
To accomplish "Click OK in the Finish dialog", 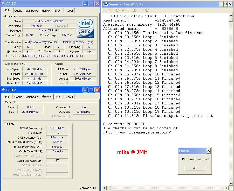I will [x=195, y=168].
